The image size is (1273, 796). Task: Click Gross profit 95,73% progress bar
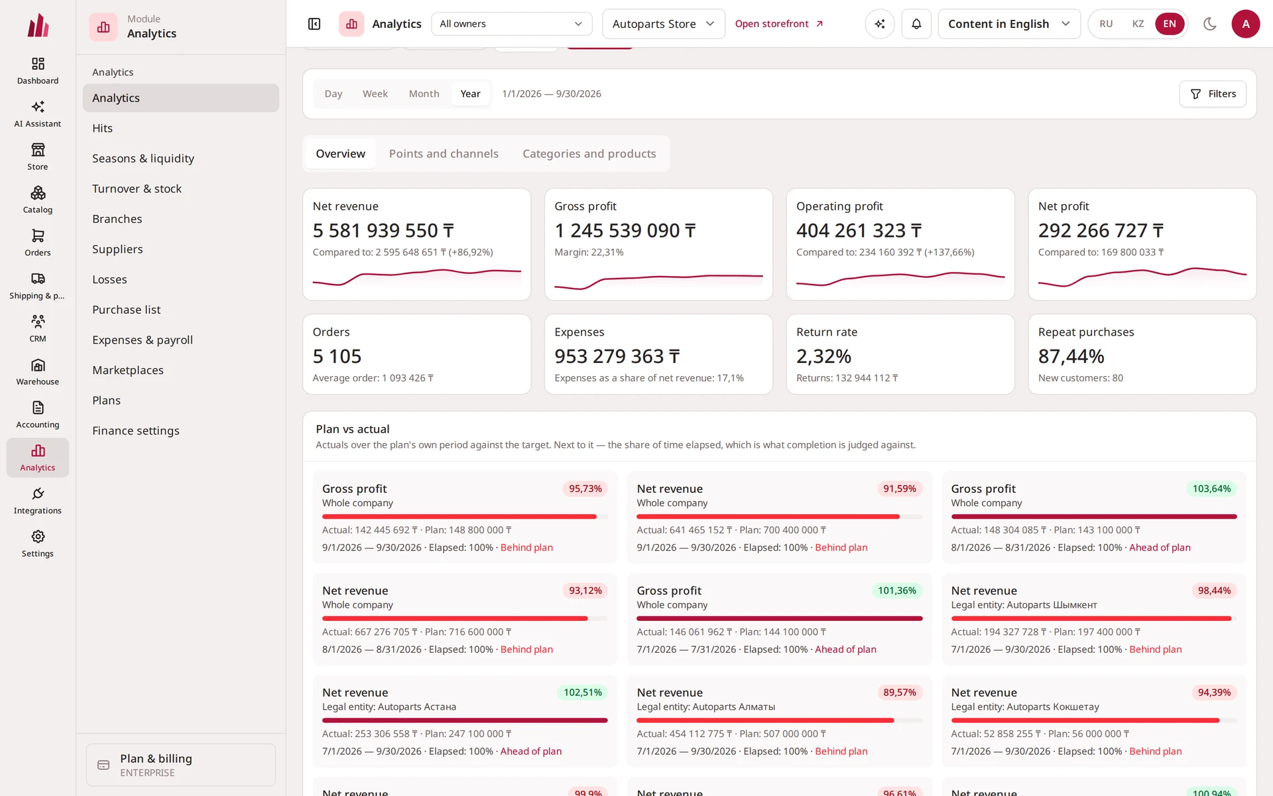tap(465, 517)
